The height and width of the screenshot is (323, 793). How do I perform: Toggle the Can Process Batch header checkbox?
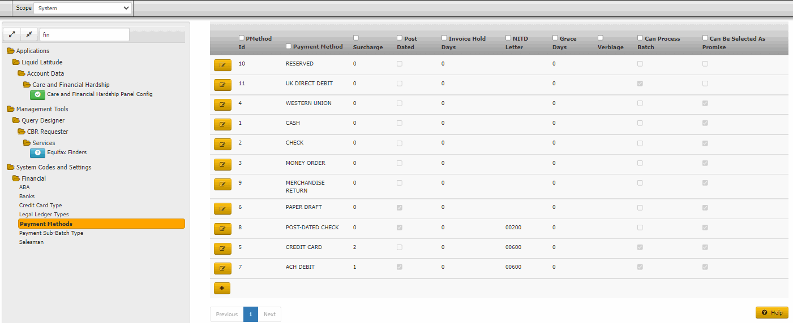coord(641,38)
